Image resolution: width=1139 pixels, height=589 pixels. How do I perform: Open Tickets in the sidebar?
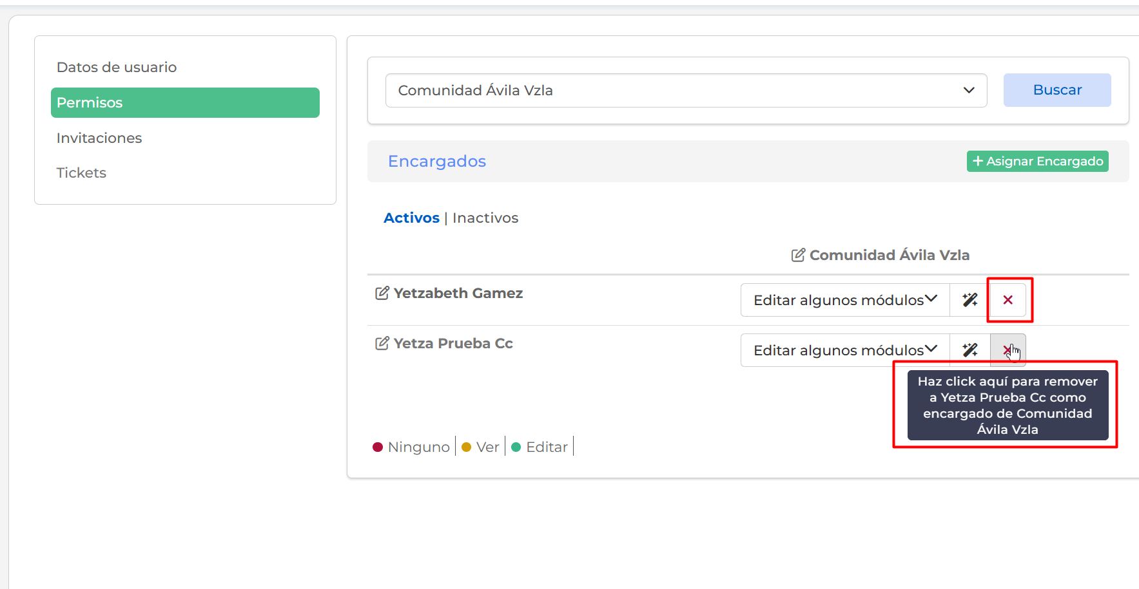[x=81, y=173]
